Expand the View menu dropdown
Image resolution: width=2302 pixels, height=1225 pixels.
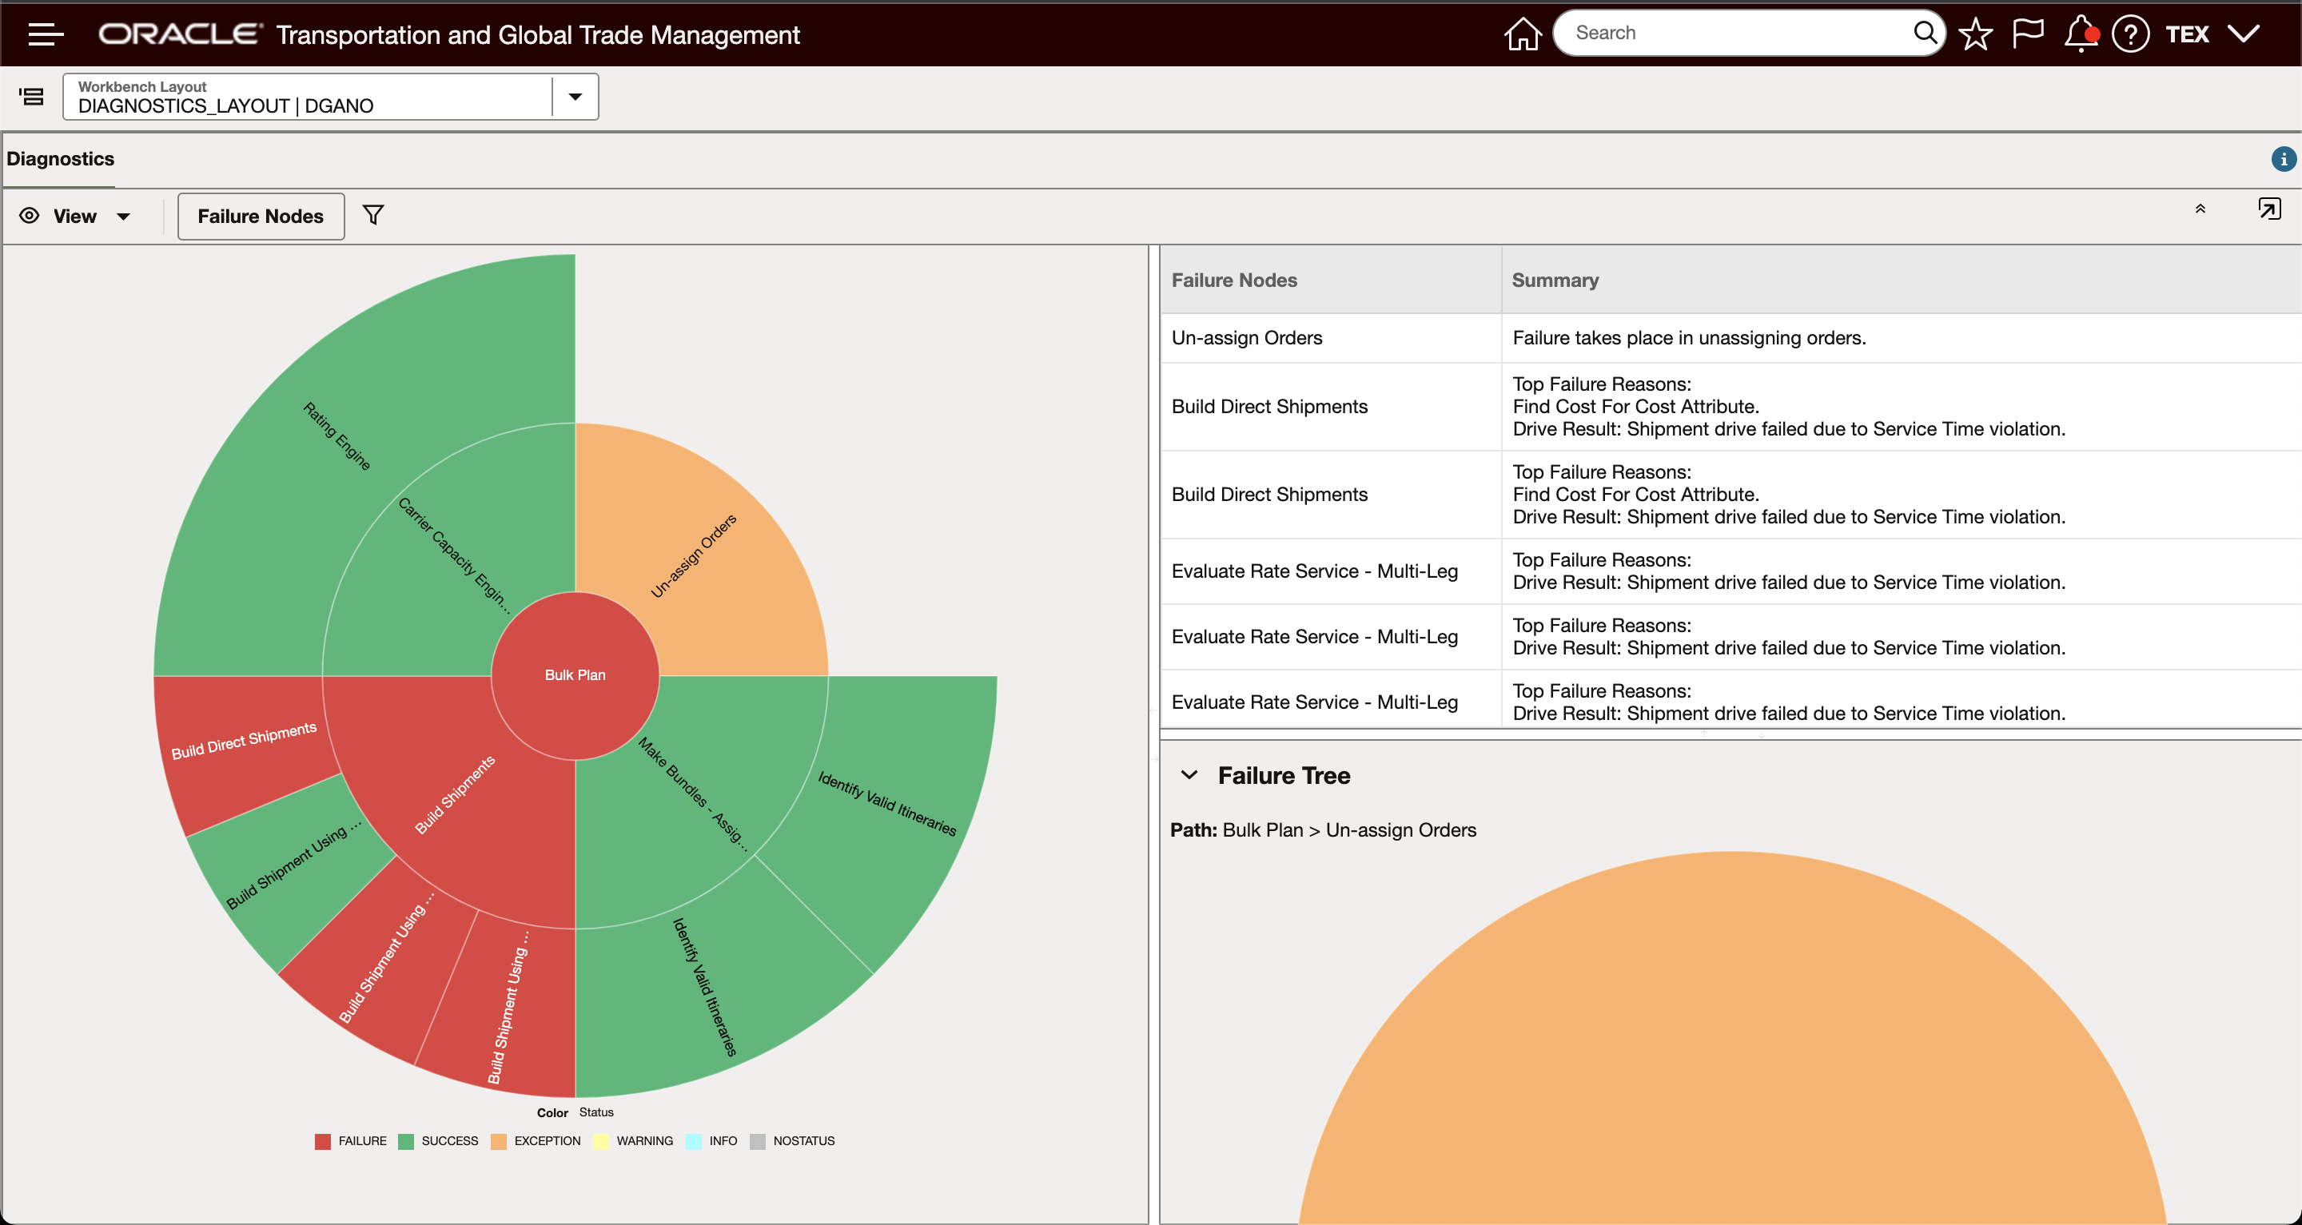(76, 217)
